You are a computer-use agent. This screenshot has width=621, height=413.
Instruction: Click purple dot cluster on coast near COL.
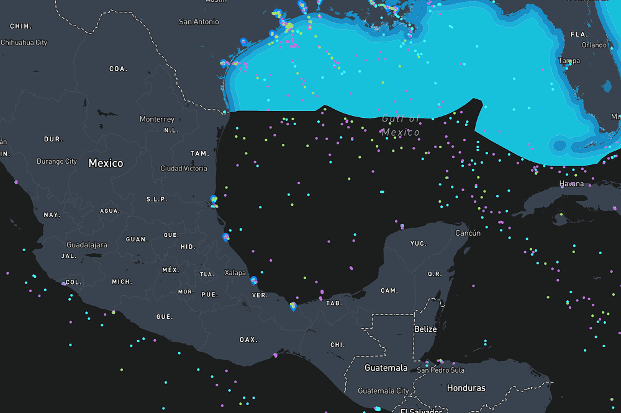[64, 283]
